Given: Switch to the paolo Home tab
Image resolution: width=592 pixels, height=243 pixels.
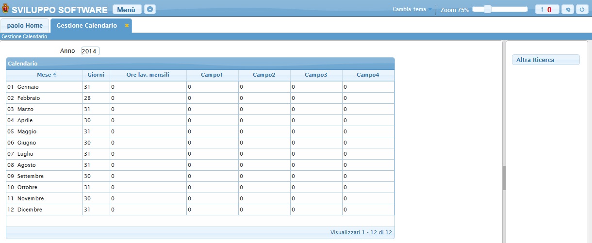Looking at the screenshot, I should [25, 25].
